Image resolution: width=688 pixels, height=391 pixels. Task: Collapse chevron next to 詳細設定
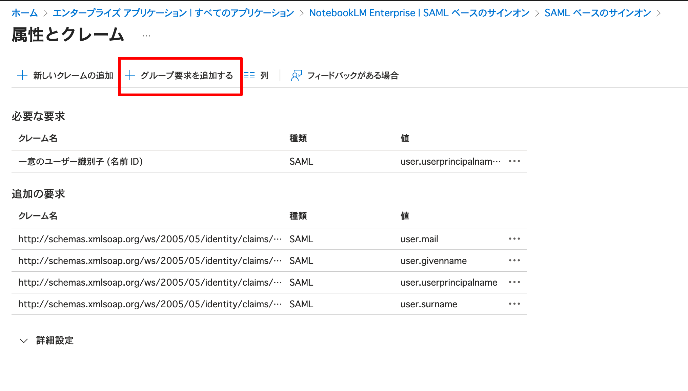(23, 341)
